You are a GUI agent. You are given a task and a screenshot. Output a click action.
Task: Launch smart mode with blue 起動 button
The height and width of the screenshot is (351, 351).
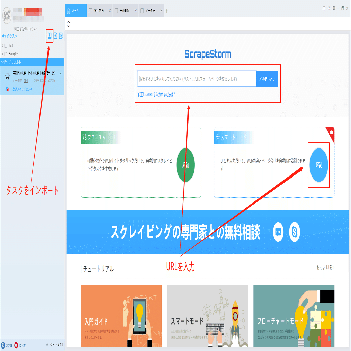319,165
